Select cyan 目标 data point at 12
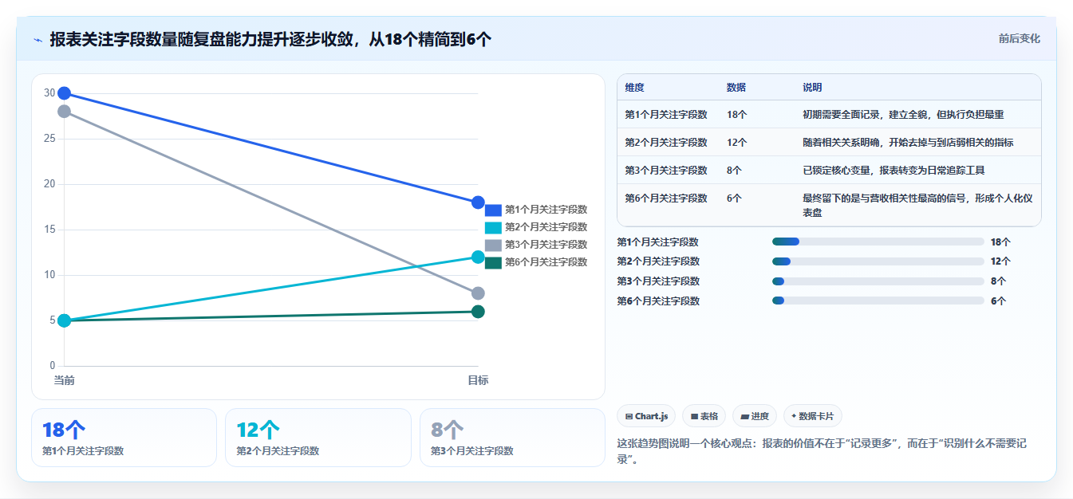Viewport: 1073px width, 499px height. click(x=478, y=257)
